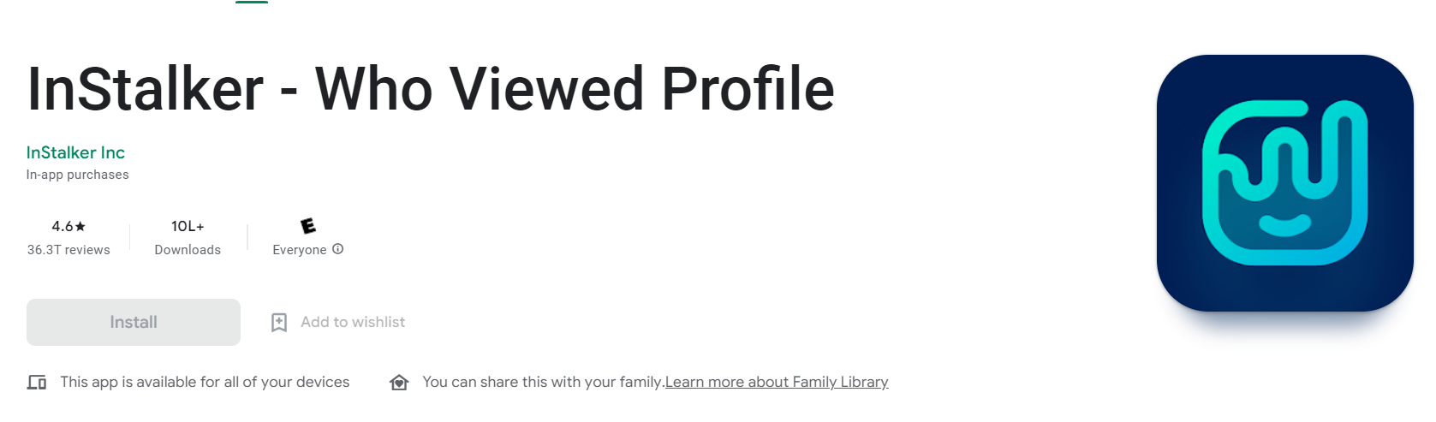Click the bookmark wishlist icon

(279, 323)
